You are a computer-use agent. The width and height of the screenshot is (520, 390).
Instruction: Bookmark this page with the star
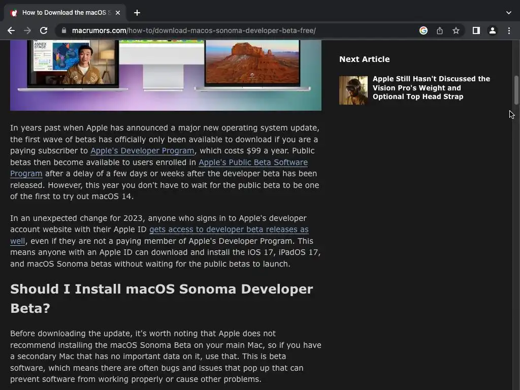coord(456,30)
